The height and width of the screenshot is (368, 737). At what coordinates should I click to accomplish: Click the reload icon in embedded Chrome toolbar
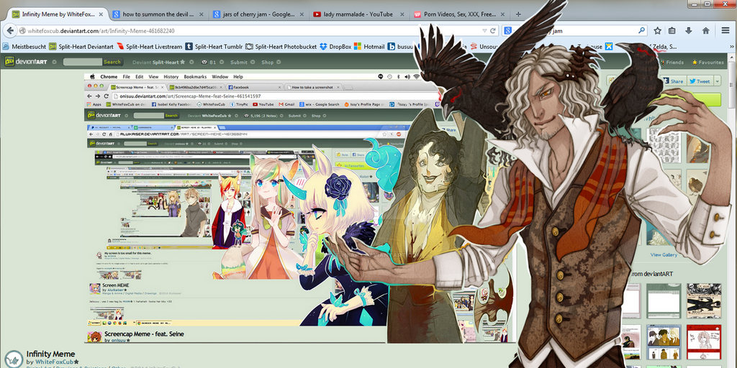click(107, 96)
